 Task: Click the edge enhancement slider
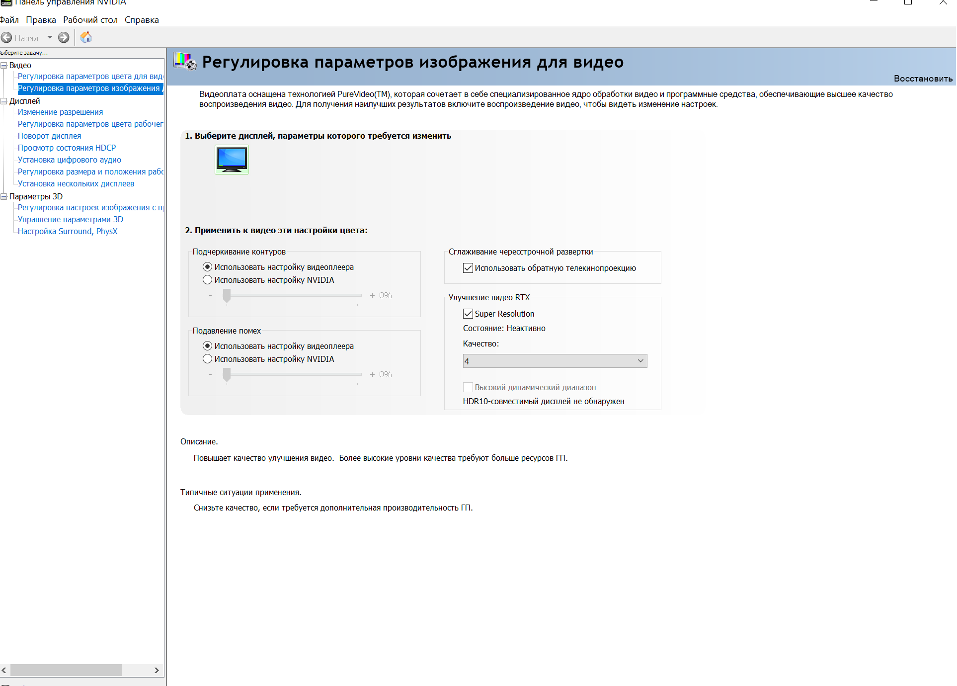(x=292, y=295)
